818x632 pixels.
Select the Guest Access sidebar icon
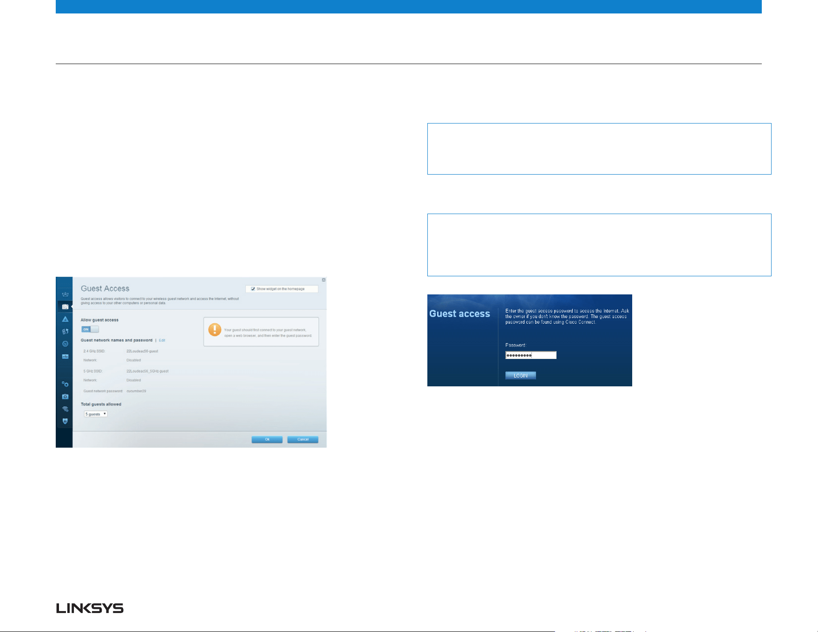tap(65, 307)
